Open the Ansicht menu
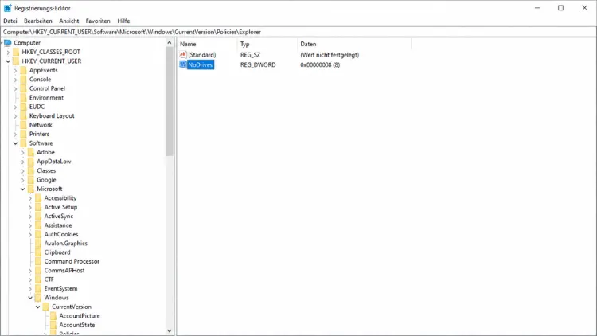 point(69,21)
